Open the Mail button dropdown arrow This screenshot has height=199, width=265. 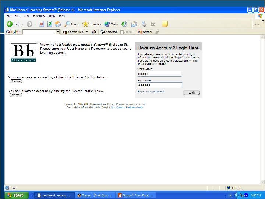138,24
